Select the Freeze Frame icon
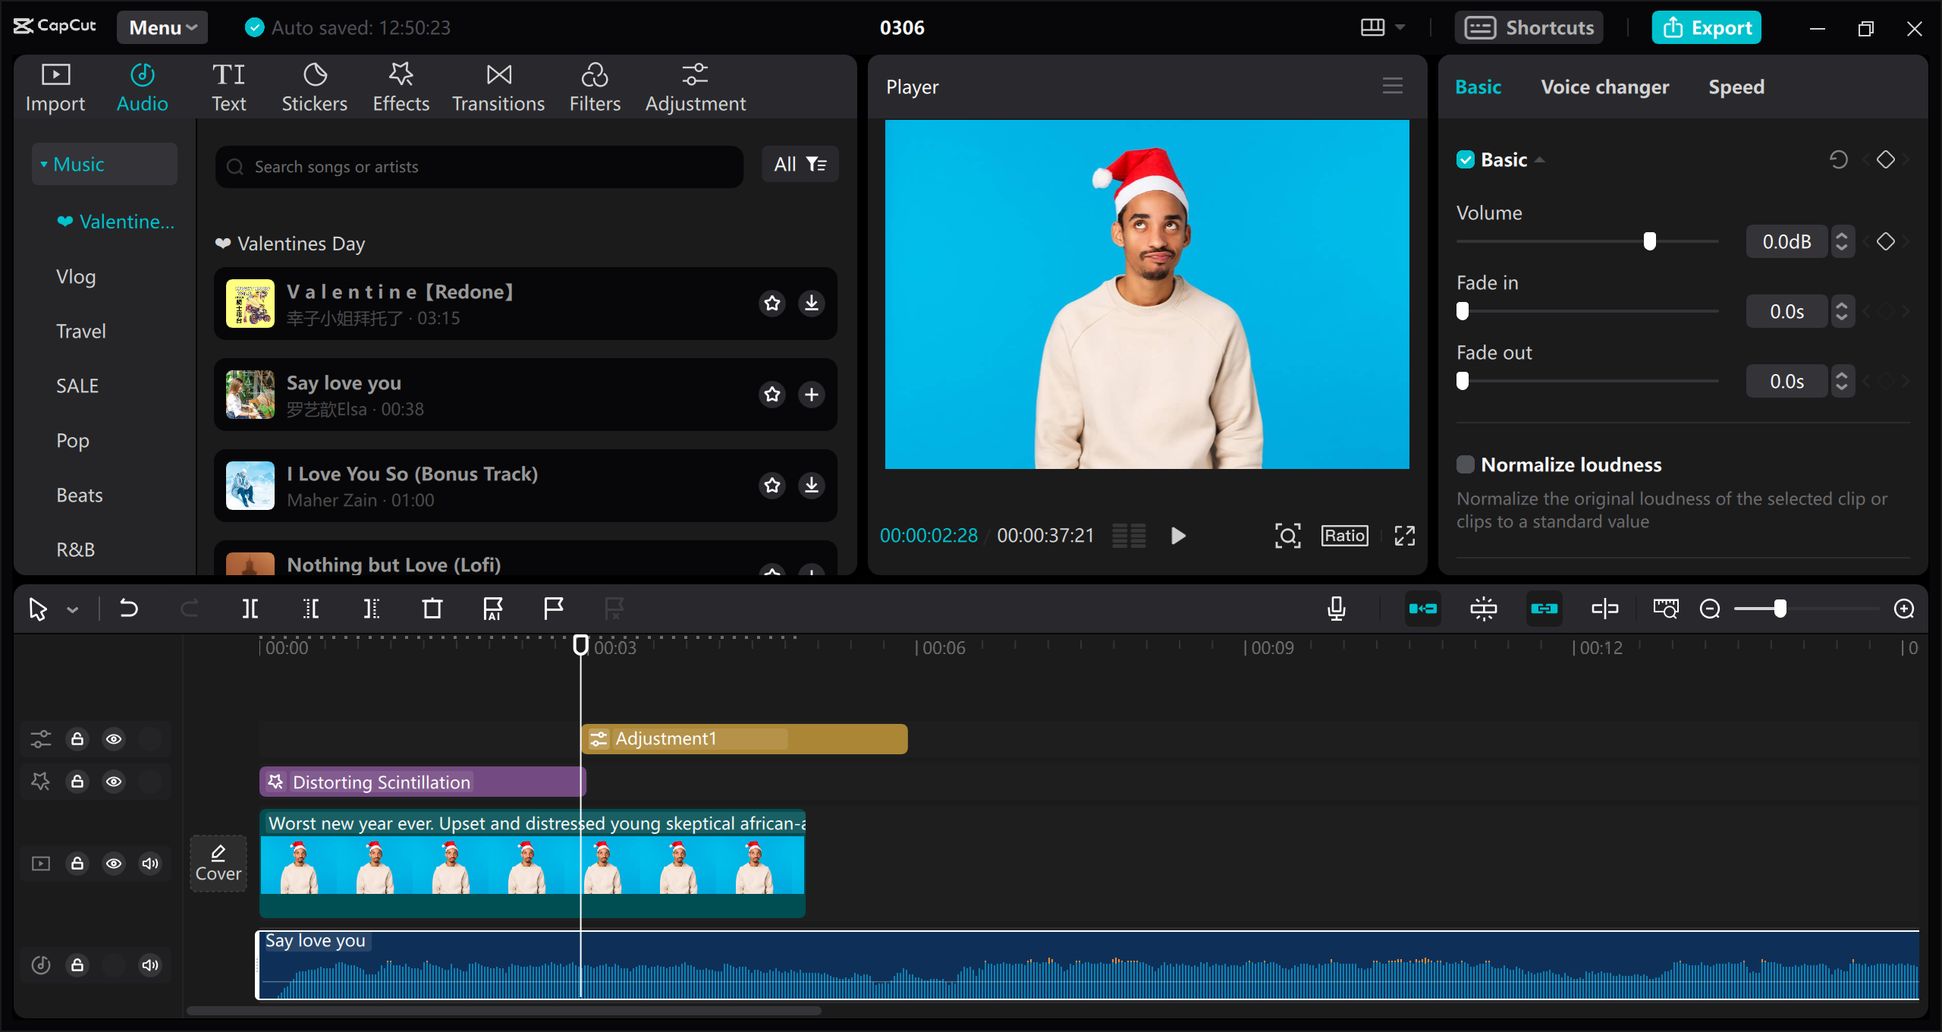 pyautogui.click(x=1484, y=609)
